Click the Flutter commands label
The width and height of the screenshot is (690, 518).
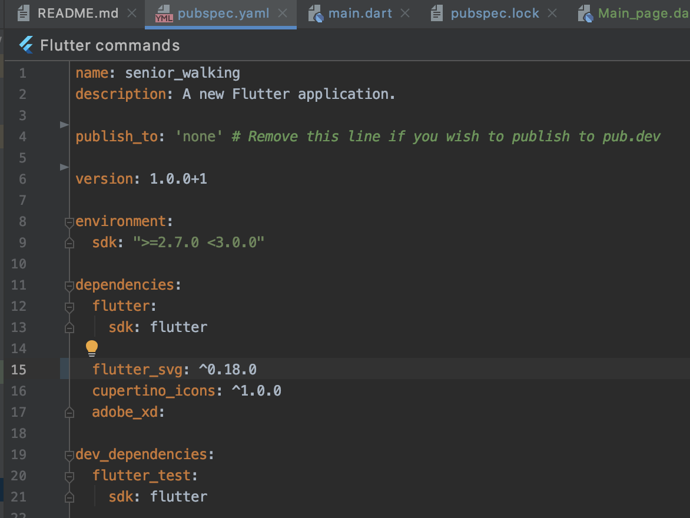(x=110, y=45)
